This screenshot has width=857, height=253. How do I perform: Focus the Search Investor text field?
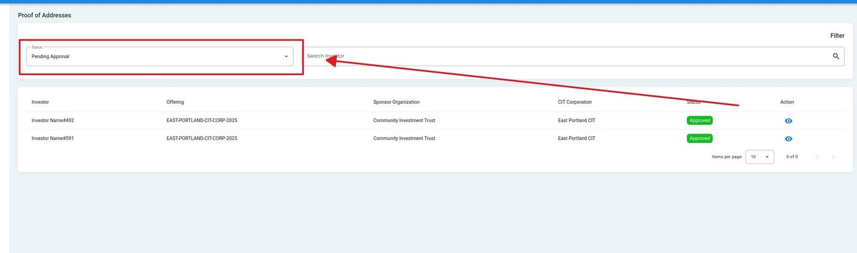pos(563,56)
